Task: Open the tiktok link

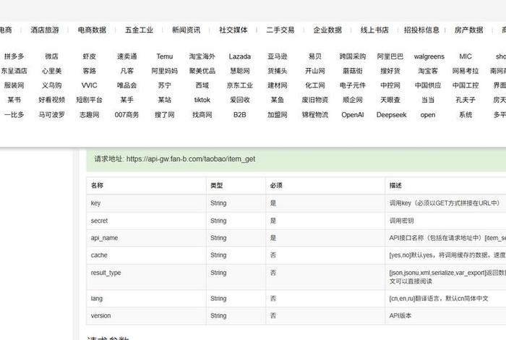Action: 202,100
